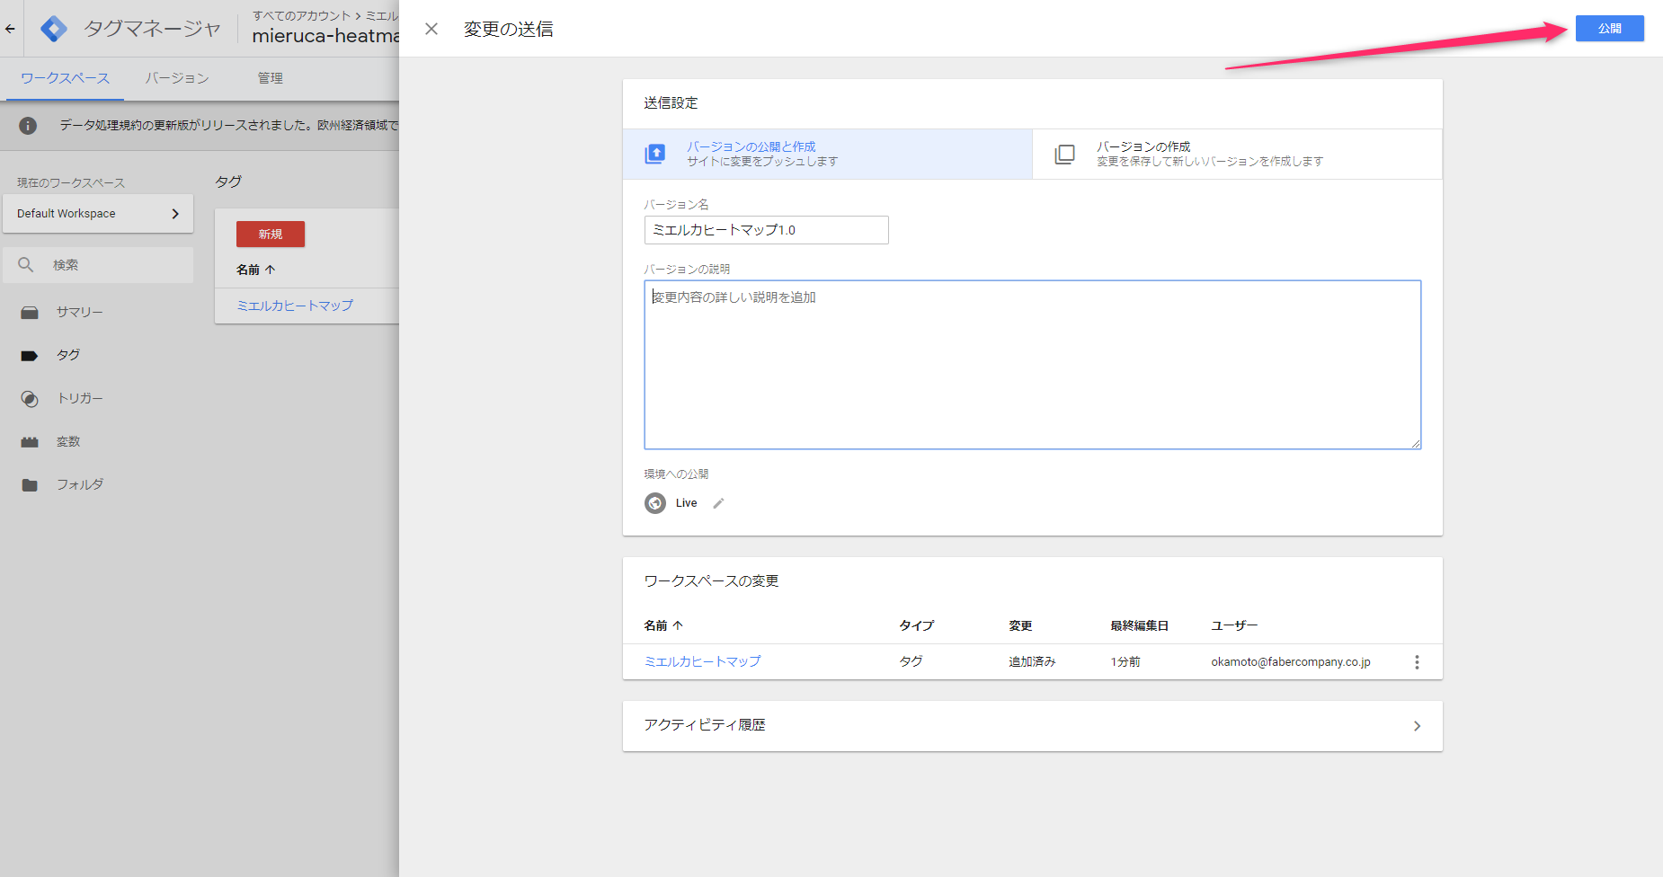The image size is (1663, 877).
Task: Click the blue 公開 publish button
Action: (1609, 29)
